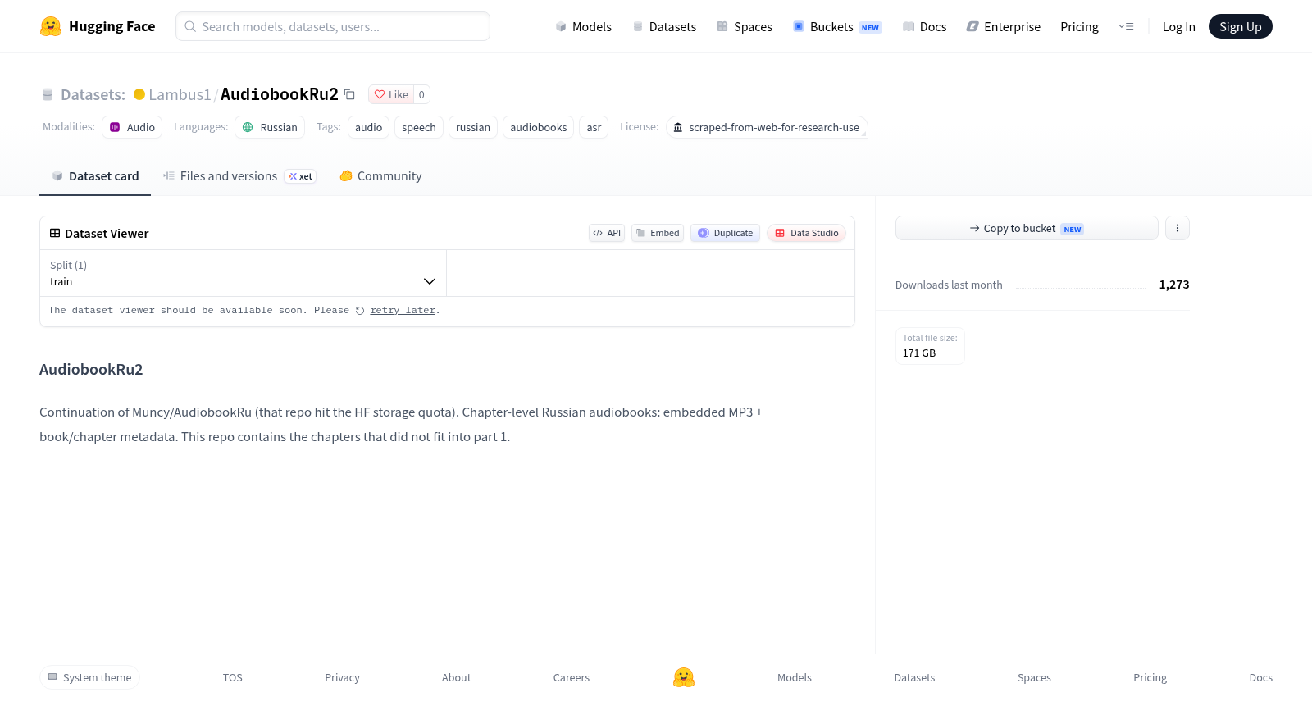Click the Datasets breadcrumb label
The image size is (1312, 706).
(x=93, y=94)
